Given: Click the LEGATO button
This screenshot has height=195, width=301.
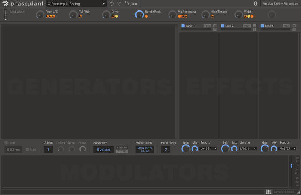Looking at the screenshot, I should tap(122, 147).
